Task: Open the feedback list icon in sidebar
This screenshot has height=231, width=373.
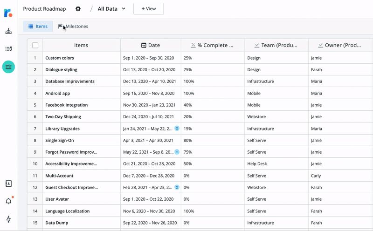Action: pos(8,49)
